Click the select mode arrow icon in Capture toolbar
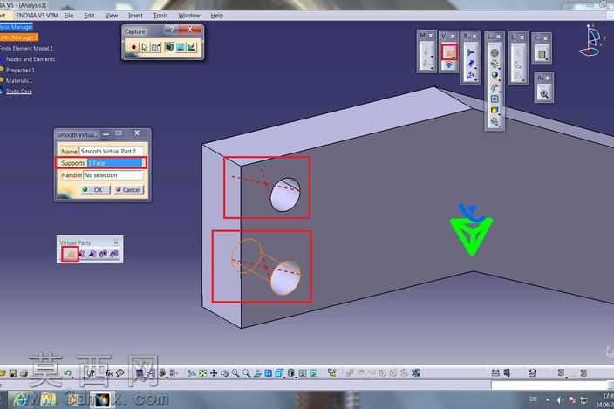The image size is (614, 409). (x=145, y=47)
